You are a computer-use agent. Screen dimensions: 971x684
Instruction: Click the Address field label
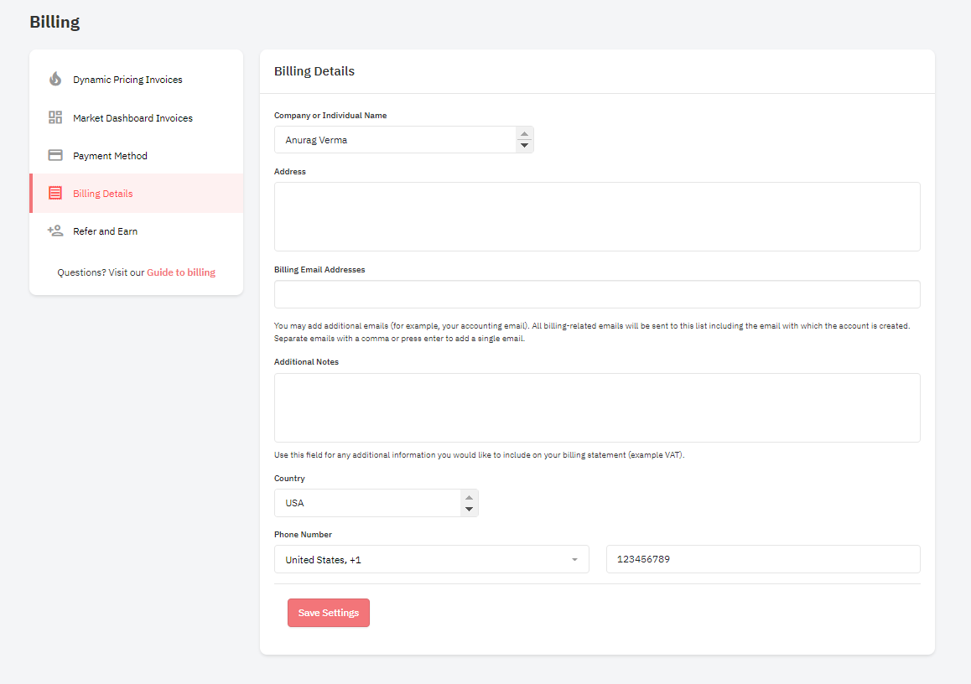click(290, 172)
